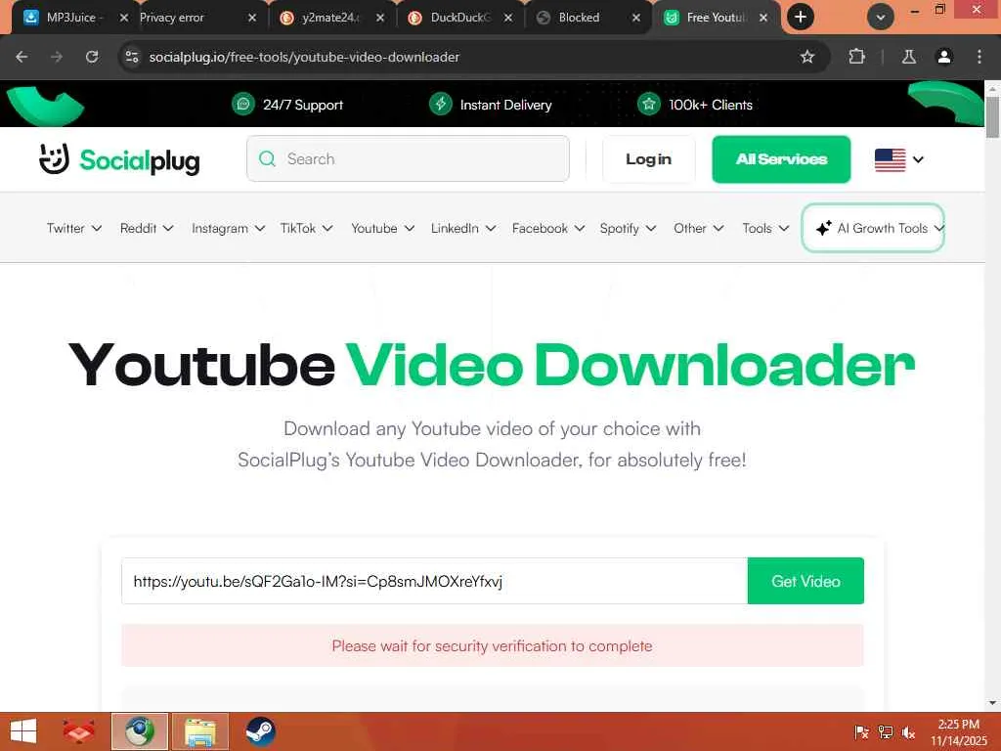Image resolution: width=1001 pixels, height=751 pixels.
Task: Open the Chrome three-dot menu
Action: tap(979, 57)
